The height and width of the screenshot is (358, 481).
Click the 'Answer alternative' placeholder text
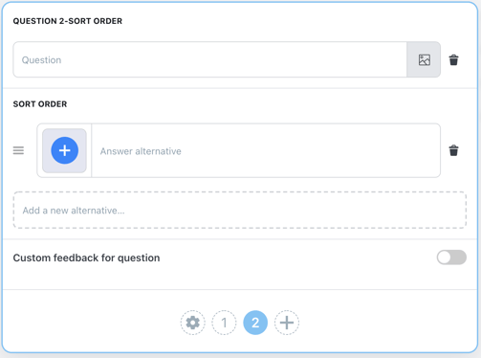coord(141,151)
